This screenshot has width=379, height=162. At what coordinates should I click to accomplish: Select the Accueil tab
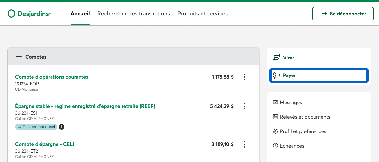pyautogui.click(x=80, y=14)
